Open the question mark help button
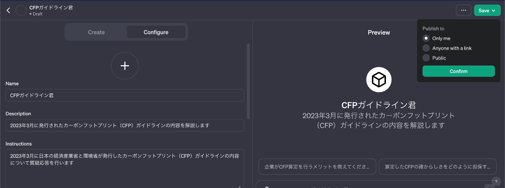The height and width of the screenshot is (188, 505). point(496,181)
